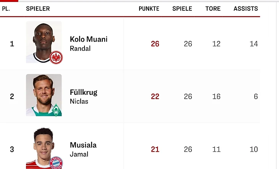Click the vertical scrollbar on the right
279x169 pixels.
277,84
